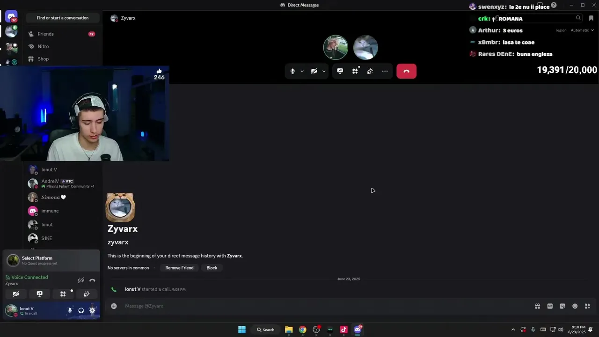Deafen with headphones icon in user panel
The image size is (599, 337).
(x=81, y=310)
